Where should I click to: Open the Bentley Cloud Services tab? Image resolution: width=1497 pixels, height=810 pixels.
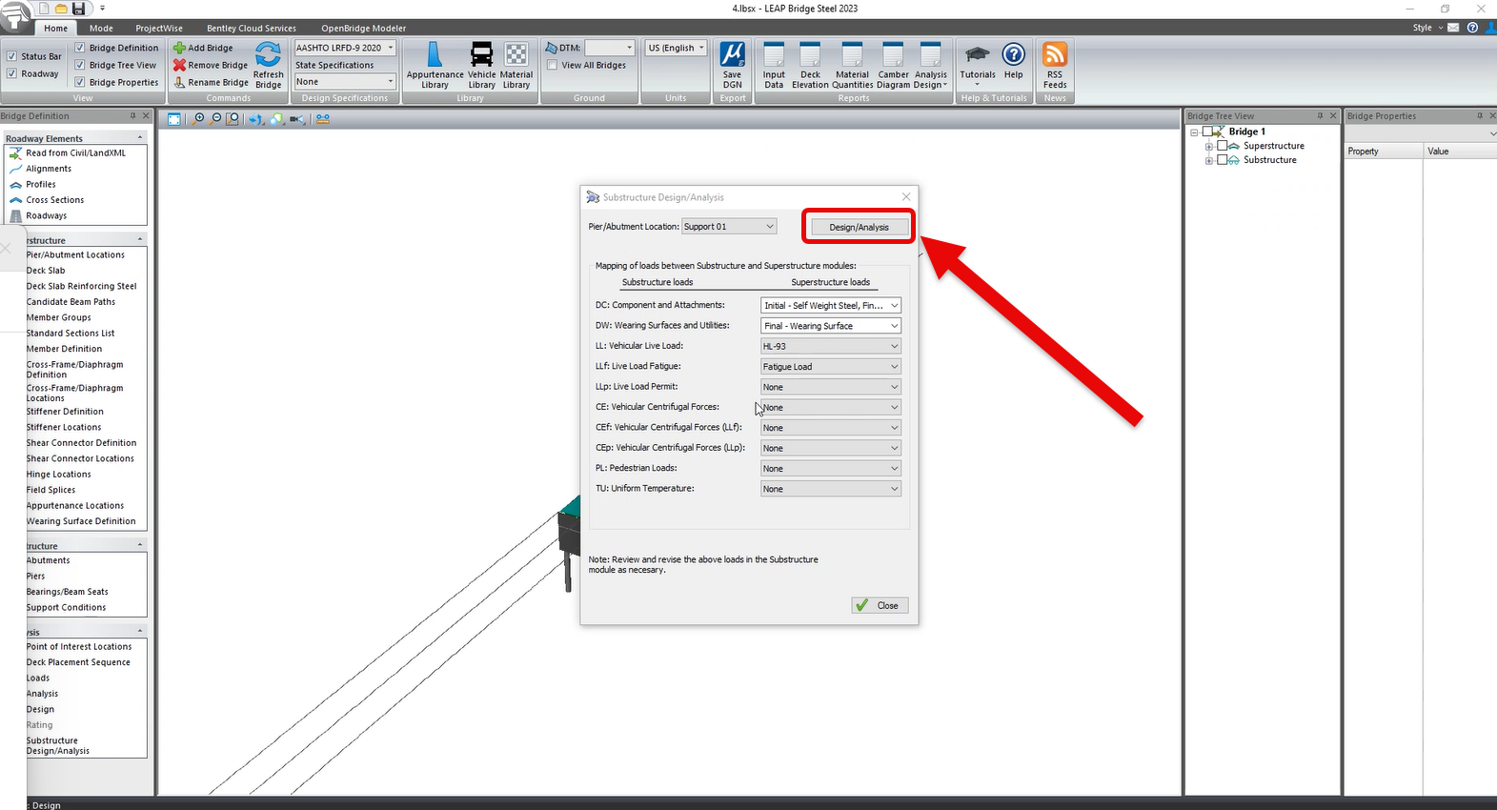(252, 29)
